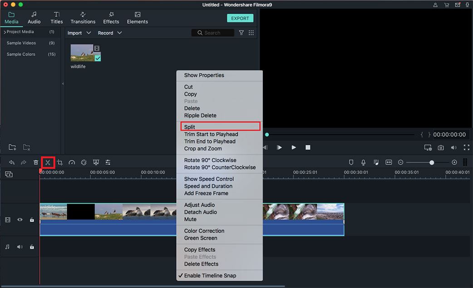Image resolution: width=473 pixels, height=288 pixels.
Task: Toggle video track visibility eye icon
Action: [20, 219]
